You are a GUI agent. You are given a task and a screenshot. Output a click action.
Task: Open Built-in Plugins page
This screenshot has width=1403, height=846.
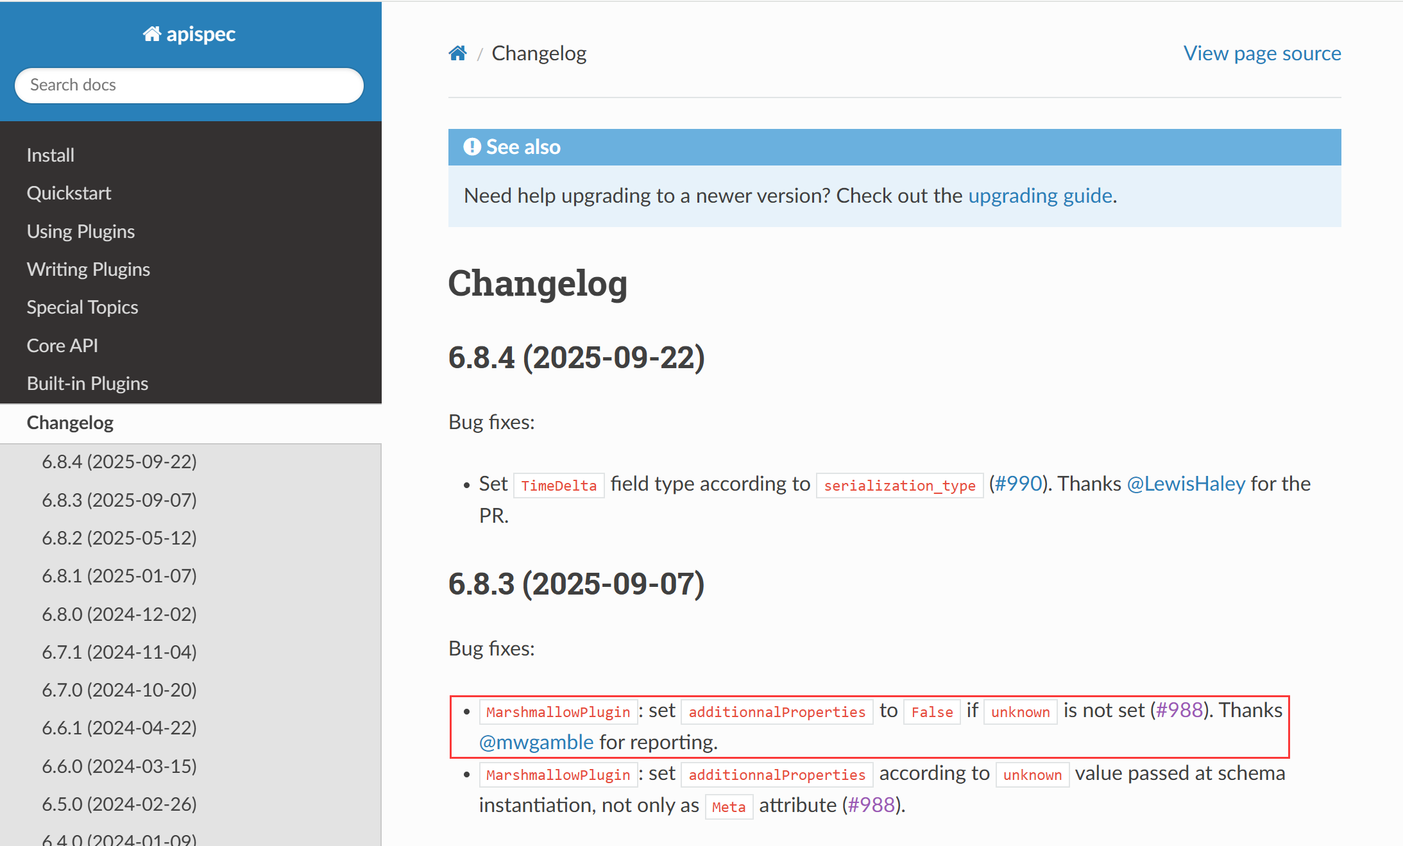tap(87, 384)
